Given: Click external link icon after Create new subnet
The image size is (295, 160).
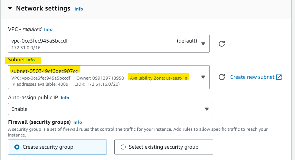Looking at the screenshot, I should tap(279, 77).
